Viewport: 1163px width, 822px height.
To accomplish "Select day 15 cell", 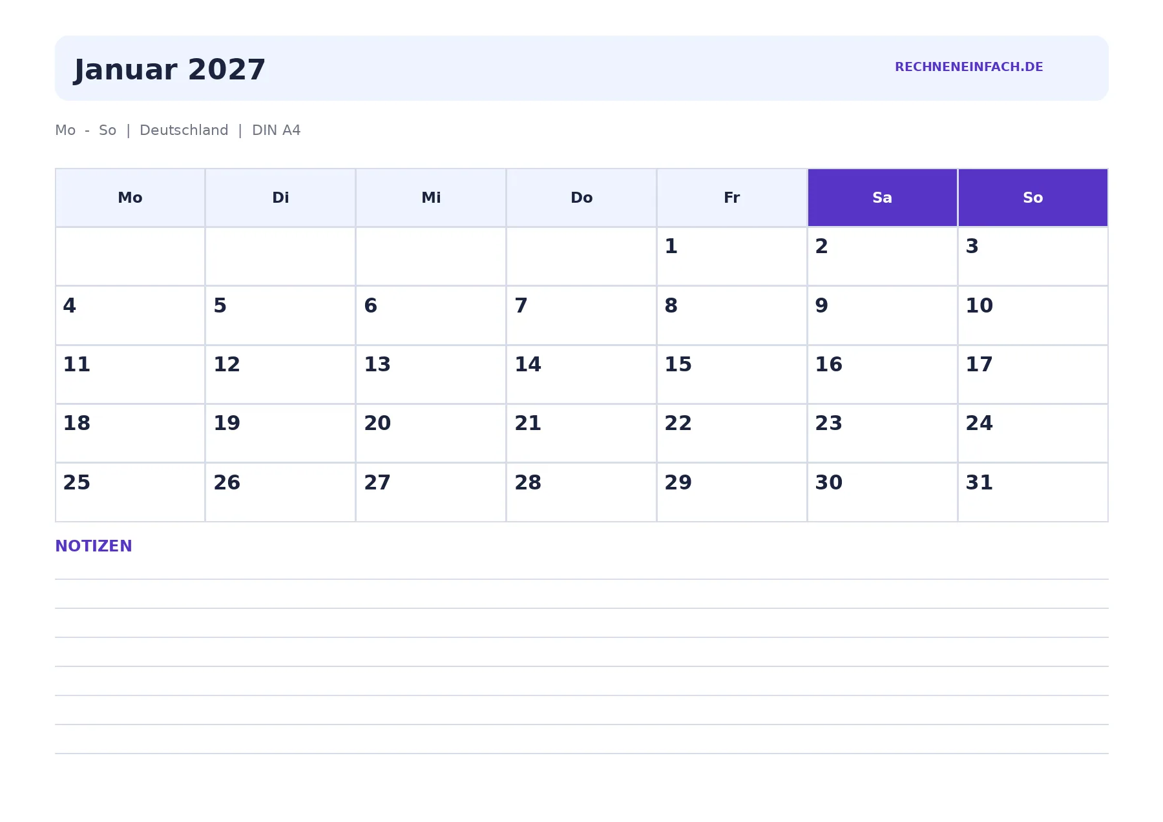I will point(732,375).
